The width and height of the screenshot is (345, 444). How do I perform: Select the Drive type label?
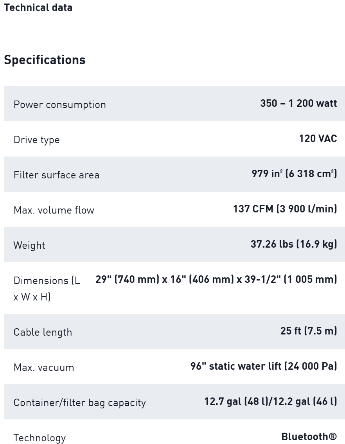pos(36,140)
